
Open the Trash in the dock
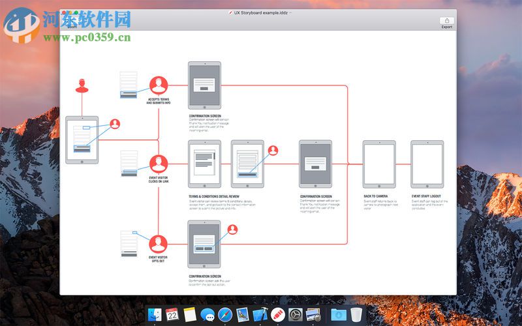coord(356,315)
